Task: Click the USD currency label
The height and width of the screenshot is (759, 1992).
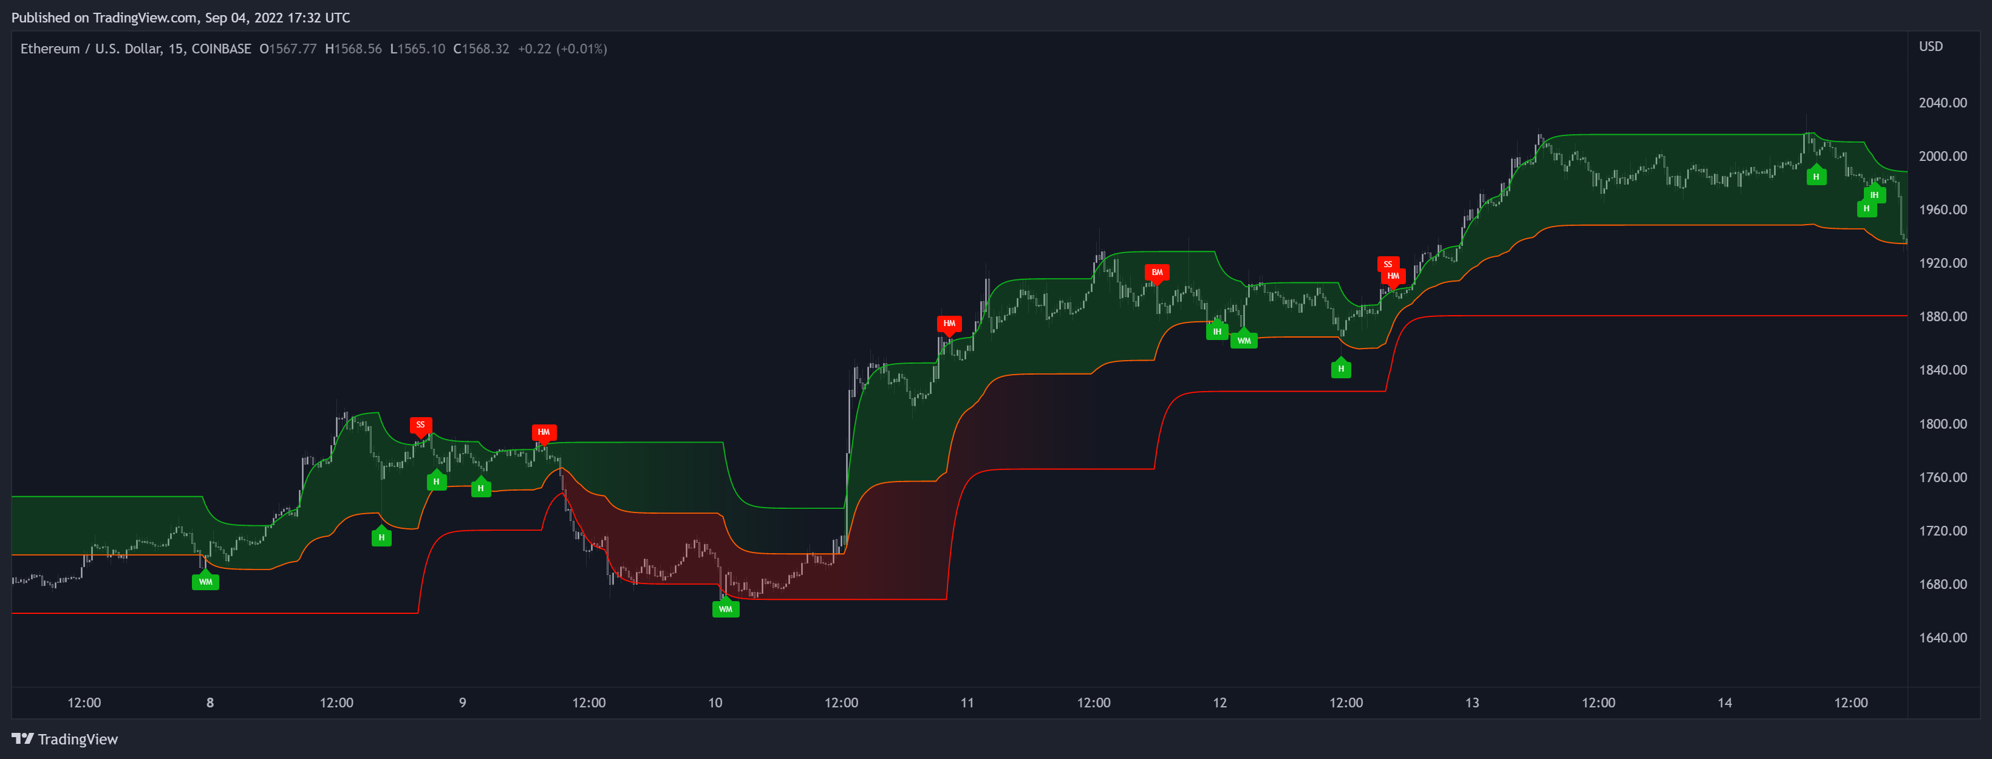Action: coord(1930,46)
